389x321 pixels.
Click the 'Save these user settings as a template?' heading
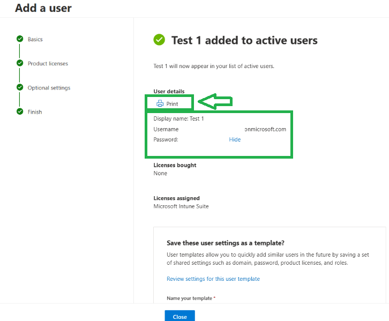pyautogui.click(x=225, y=243)
